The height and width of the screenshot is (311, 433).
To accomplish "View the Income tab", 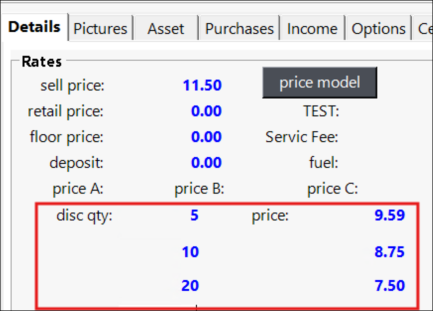I will 312,29.
